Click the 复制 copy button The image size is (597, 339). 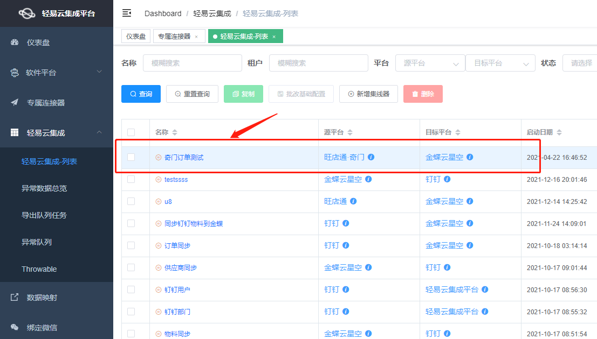pos(243,94)
